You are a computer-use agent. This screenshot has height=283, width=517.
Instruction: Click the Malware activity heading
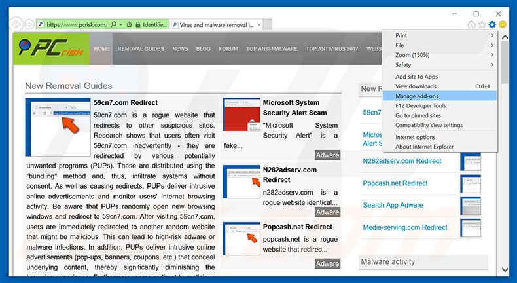pyautogui.click(x=387, y=262)
